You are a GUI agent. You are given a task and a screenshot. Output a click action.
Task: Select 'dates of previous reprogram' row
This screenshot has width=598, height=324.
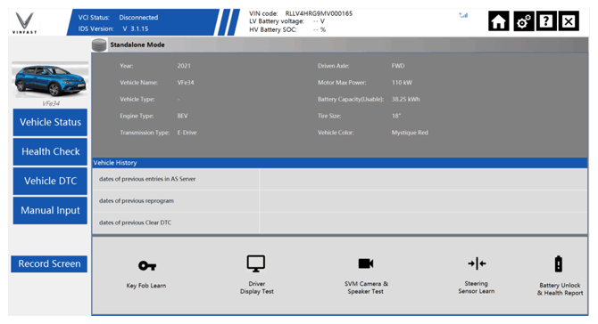[x=339, y=201]
